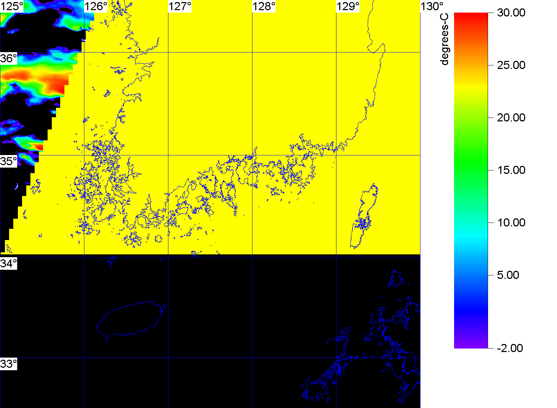Click the 33° latitude label
The image size is (557, 408).
coord(9,364)
